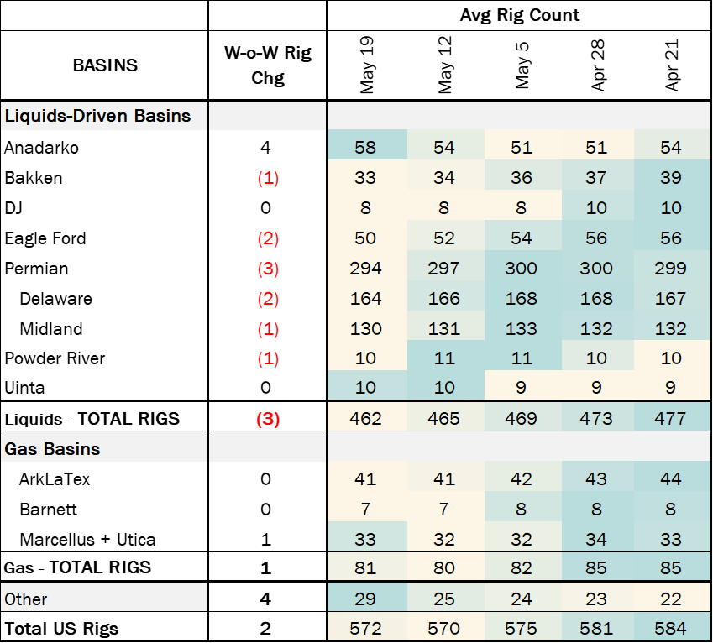Select the Apr 21 column header
Image resolution: width=713 pixels, height=643 pixels.
pos(671,65)
